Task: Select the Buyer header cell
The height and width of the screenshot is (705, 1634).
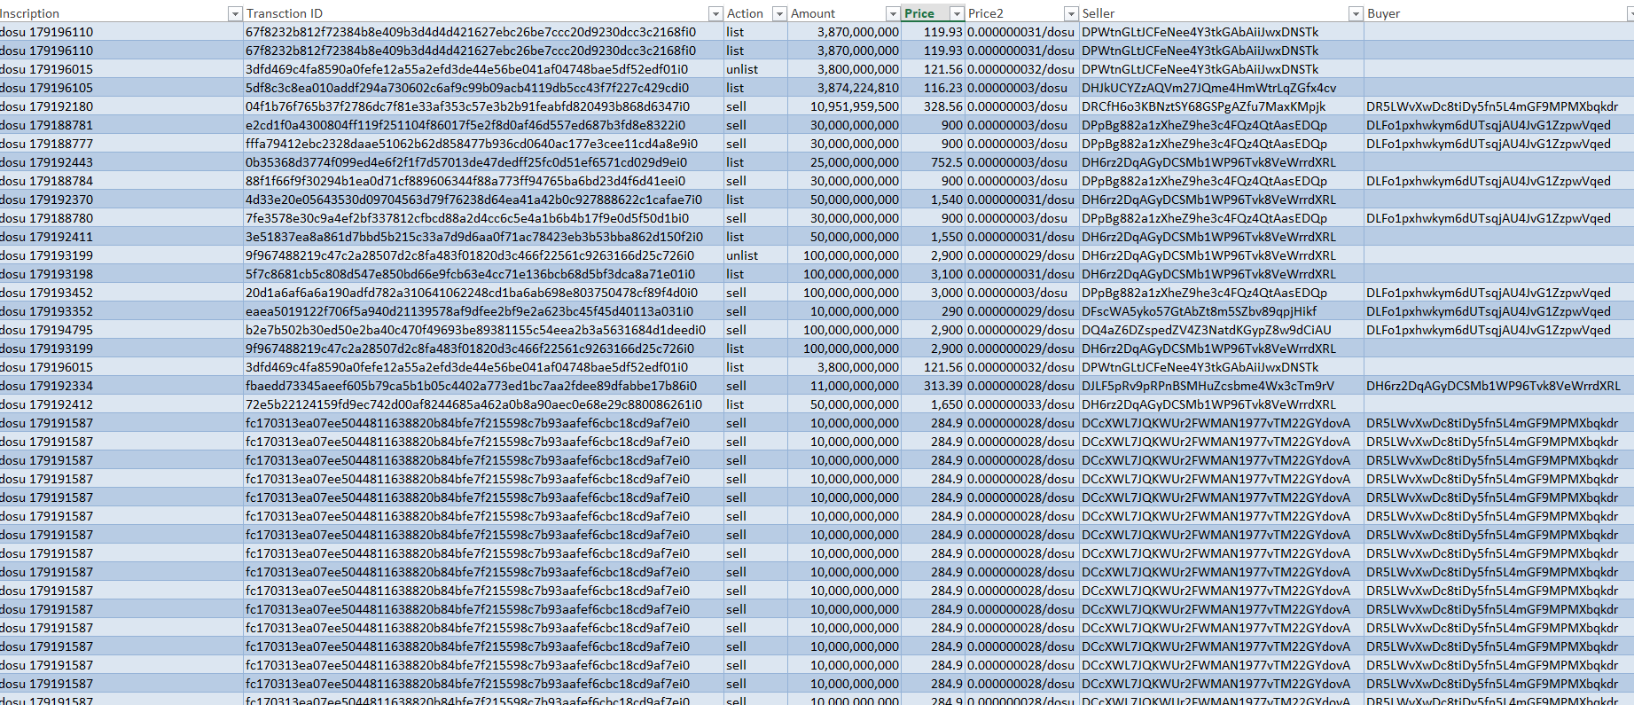Action: tap(1498, 13)
